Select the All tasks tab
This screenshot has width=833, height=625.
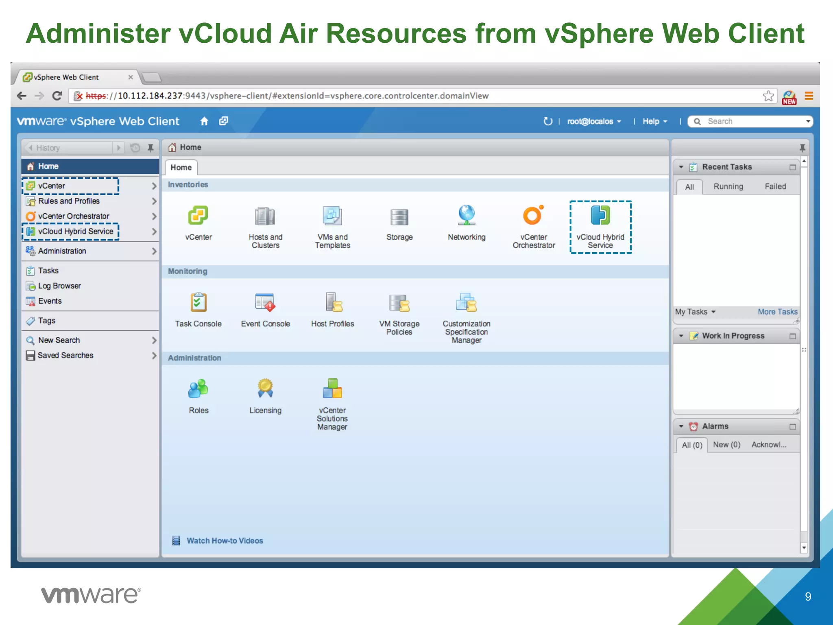pyautogui.click(x=689, y=187)
